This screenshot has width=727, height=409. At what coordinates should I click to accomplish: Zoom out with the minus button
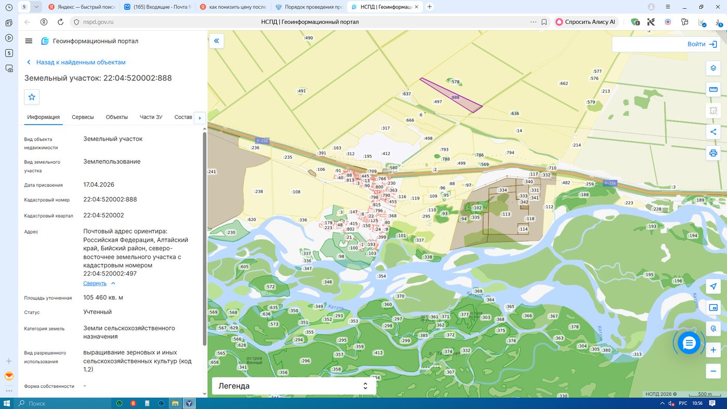(713, 371)
